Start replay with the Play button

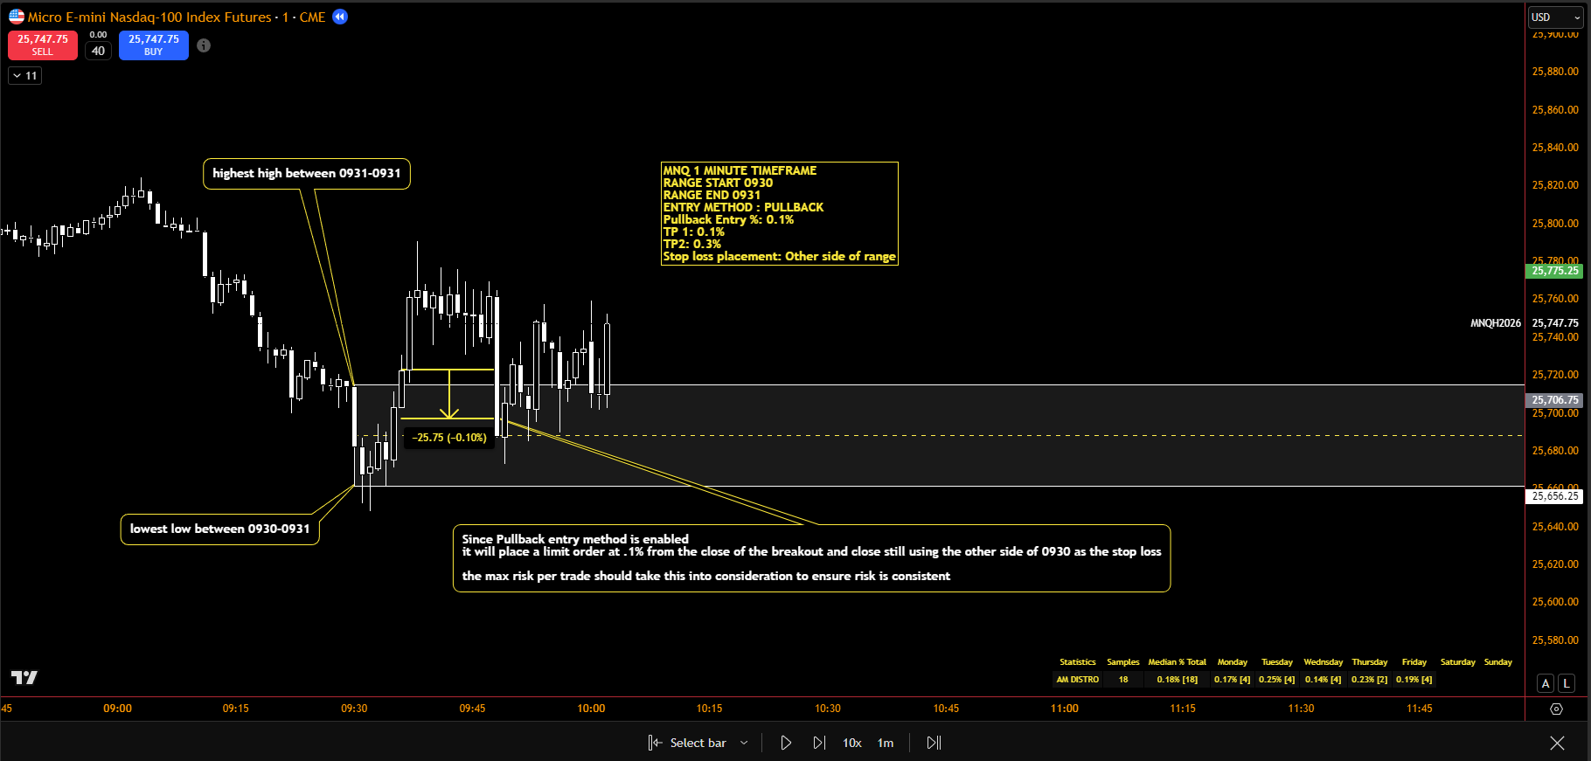click(786, 743)
